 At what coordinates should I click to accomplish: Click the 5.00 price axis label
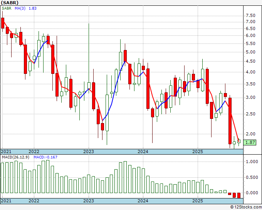250,52
